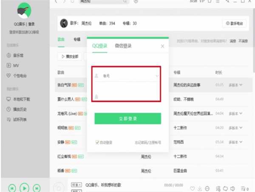The height and width of the screenshot is (192, 255).
Task: Open 个性电台 personal radio
Action: coord(17,76)
